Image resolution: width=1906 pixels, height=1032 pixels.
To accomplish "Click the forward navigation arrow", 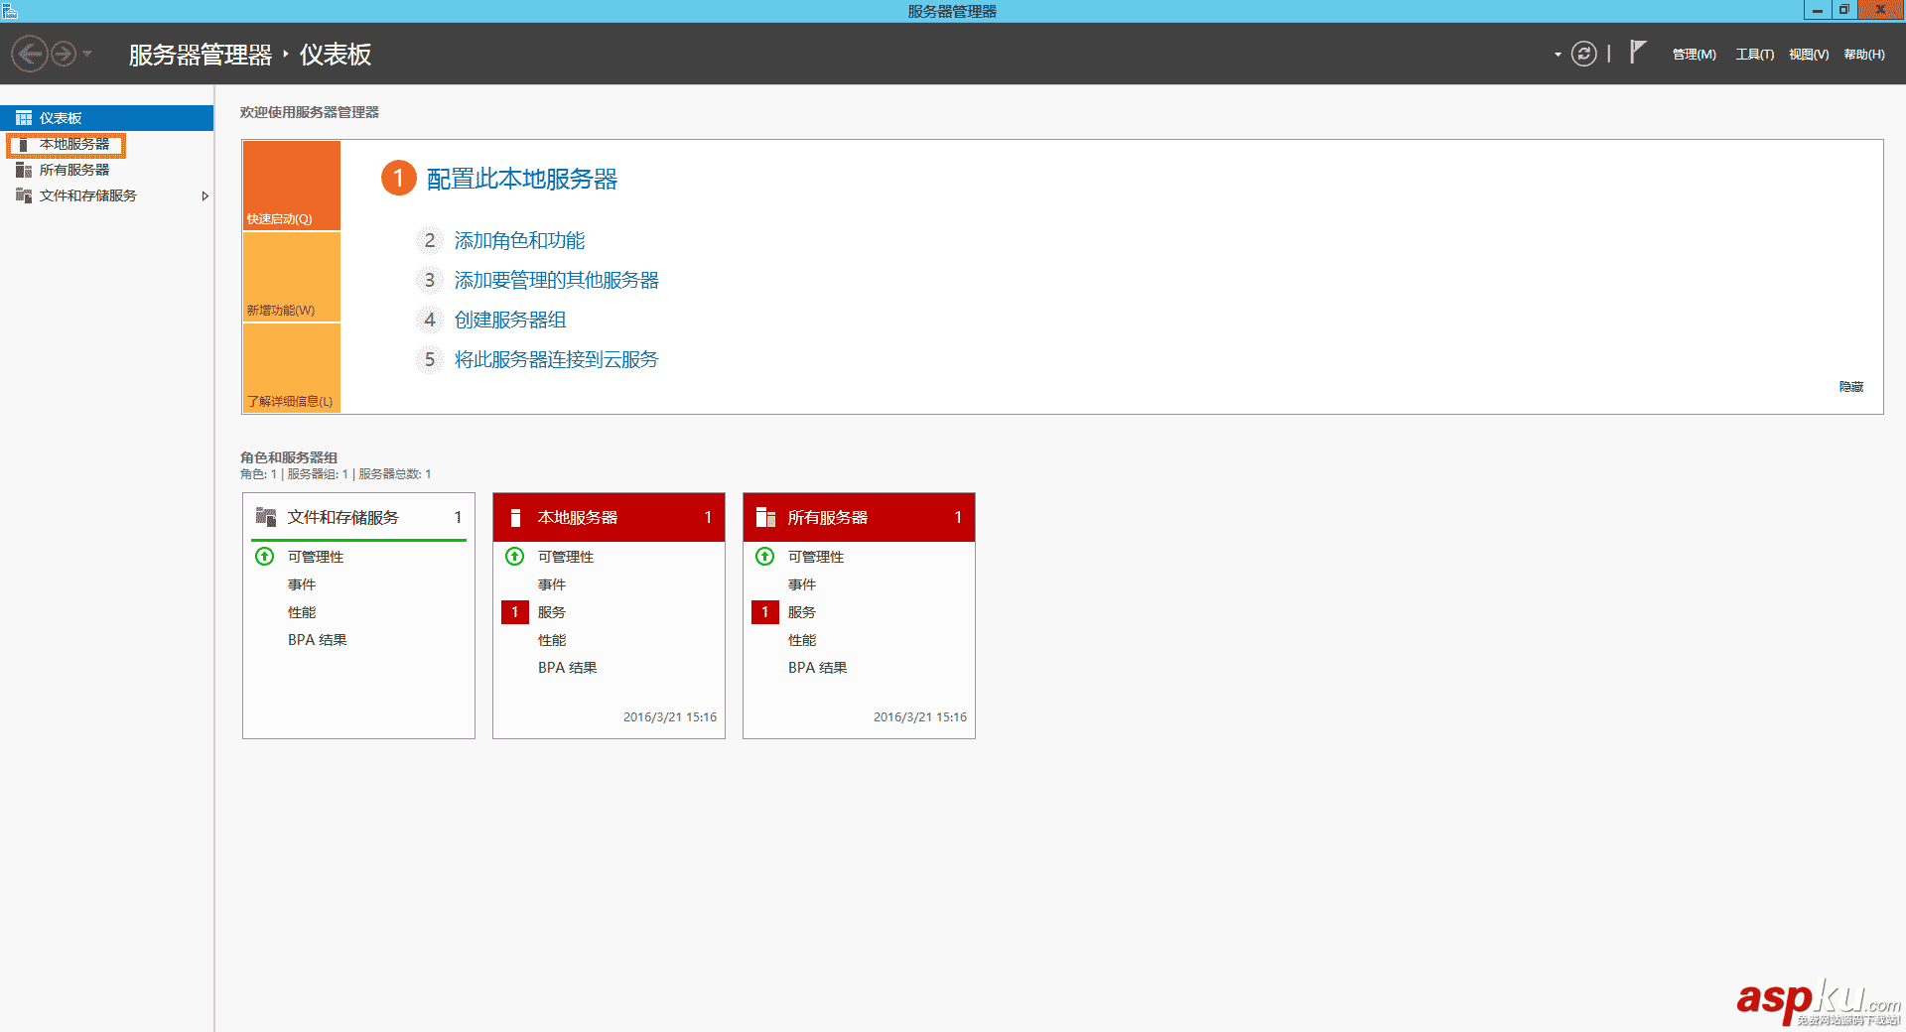I will point(64,54).
